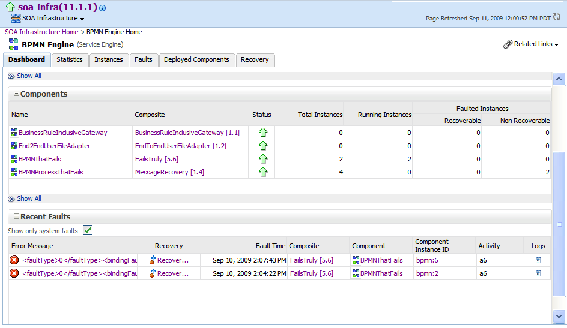
Task: Open EndToEndUserFileAdapter [1.2] composite link
Action: 181,146
